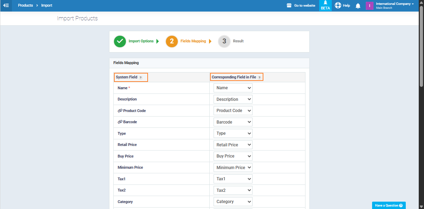424x209 pixels.
Task: Click the green Import Options checkmark circle
Action: coord(120,41)
